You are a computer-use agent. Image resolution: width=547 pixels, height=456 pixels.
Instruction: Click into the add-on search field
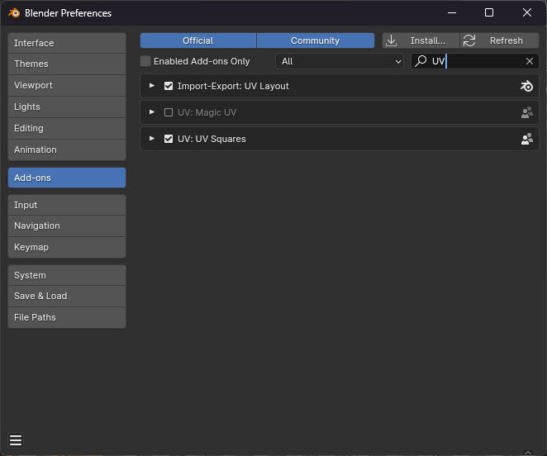point(475,61)
